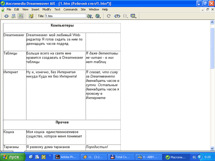Open Total Commander from taskbar
Viewport: 215px width, 161px height.
[121, 157]
